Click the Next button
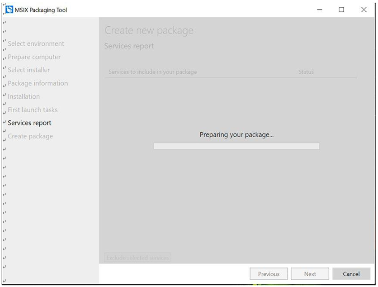378x287 pixels. (310, 274)
